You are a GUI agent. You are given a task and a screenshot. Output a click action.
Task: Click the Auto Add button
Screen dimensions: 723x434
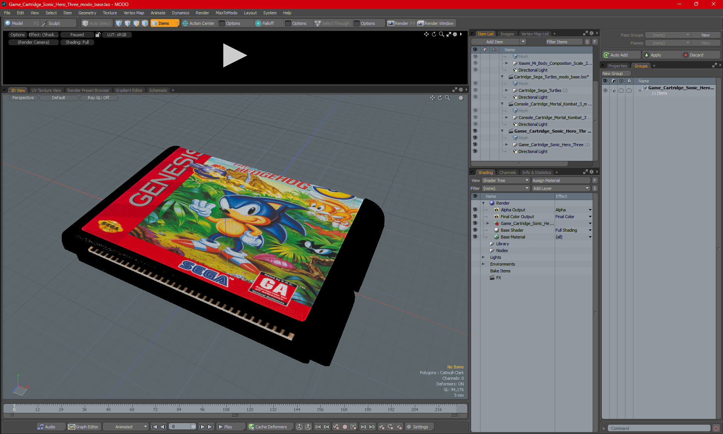(x=621, y=55)
